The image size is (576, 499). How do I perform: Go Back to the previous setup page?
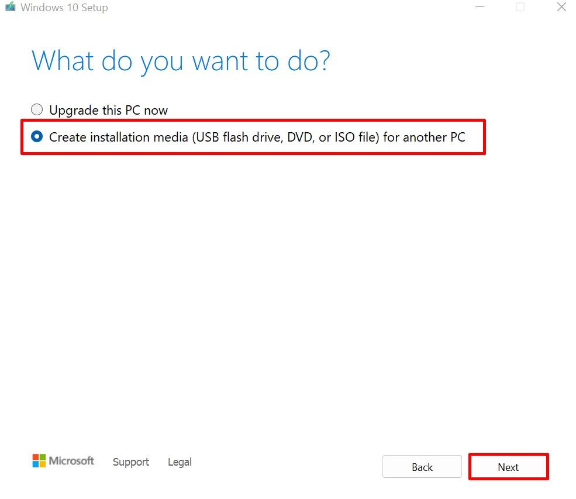click(x=422, y=467)
